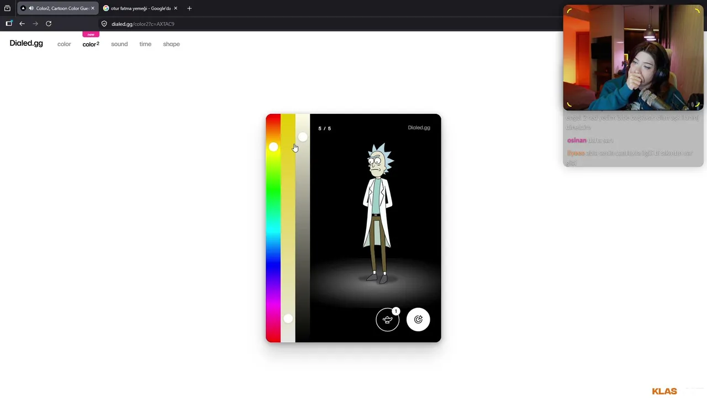
Task: Click the rainbow hue slider handle
Action: 273,147
